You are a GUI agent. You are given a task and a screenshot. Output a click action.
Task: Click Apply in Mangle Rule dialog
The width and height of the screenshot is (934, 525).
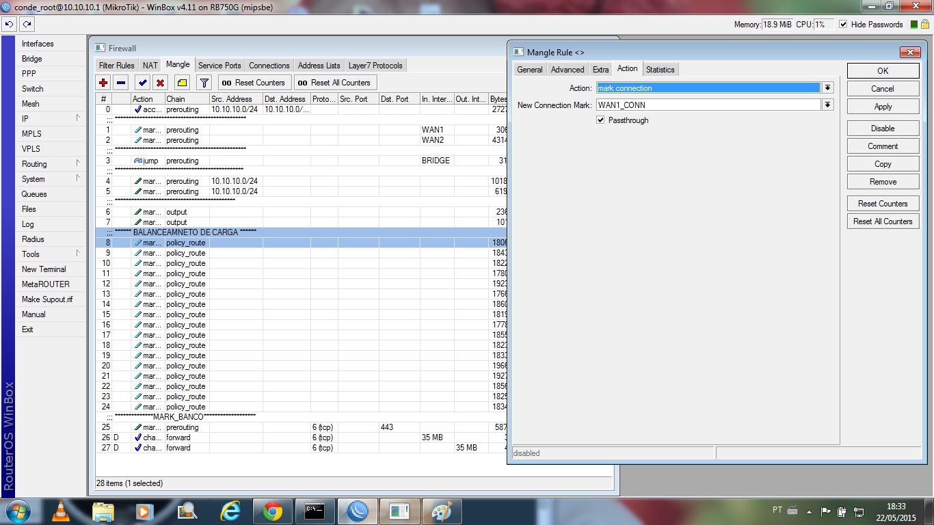883,107
